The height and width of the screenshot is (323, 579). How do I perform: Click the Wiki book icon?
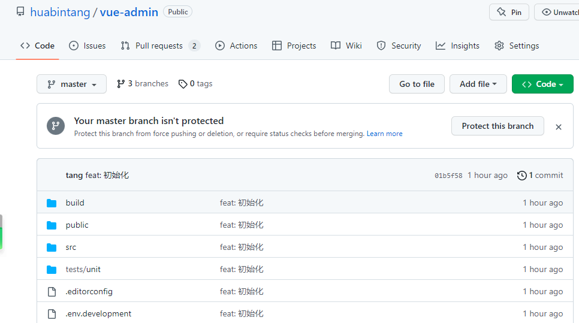[336, 46]
